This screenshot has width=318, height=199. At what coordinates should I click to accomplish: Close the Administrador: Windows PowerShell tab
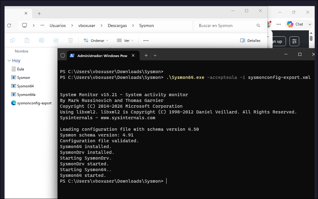133,56
